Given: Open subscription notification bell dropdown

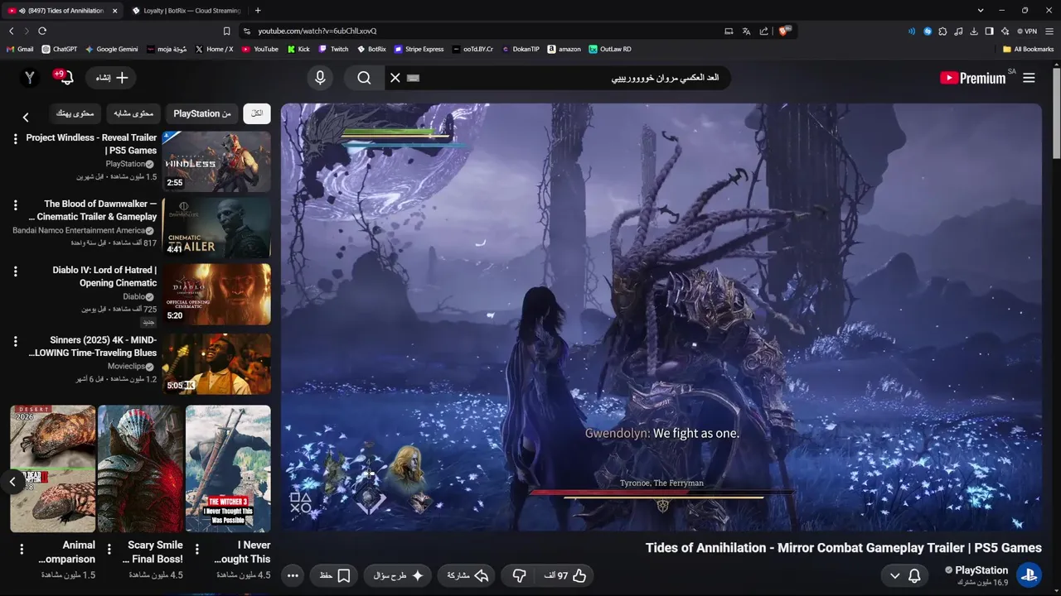Looking at the screenshot, I should point(904,575).
